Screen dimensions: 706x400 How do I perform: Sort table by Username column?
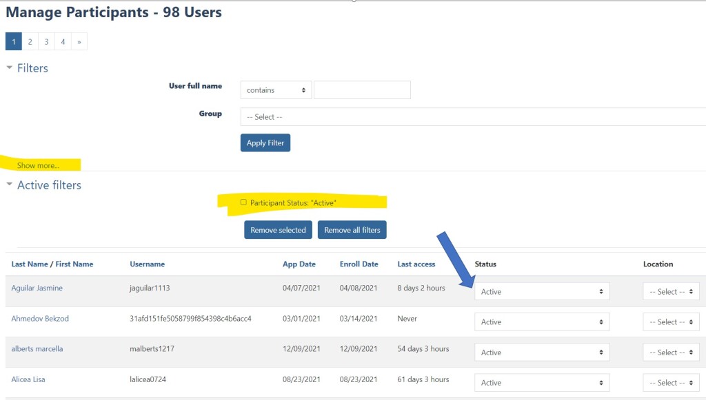coord(147,264)
